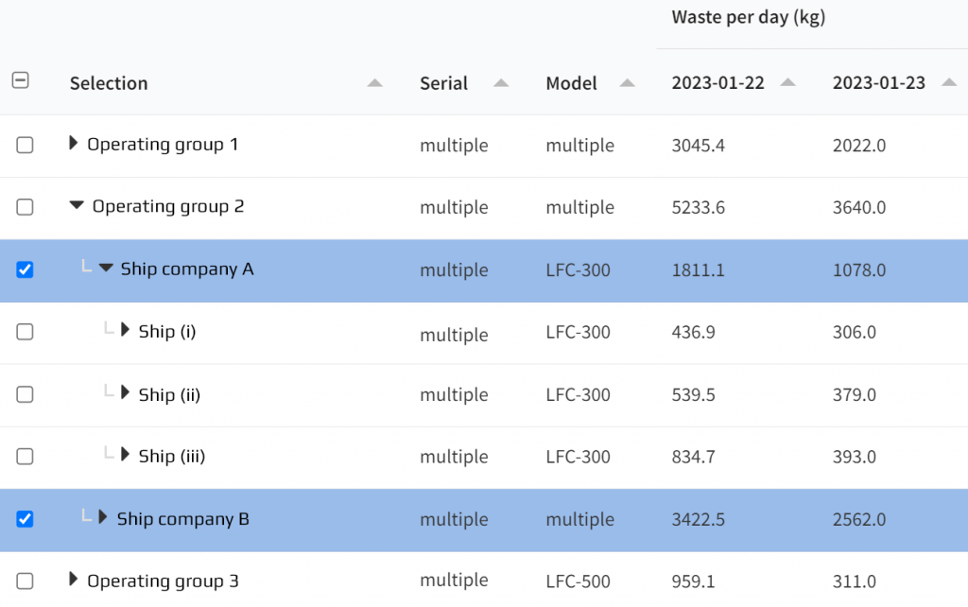968x607 pixels.
Task: Expand Operating group 3 tree node
Action: click(x=74, y=580)
